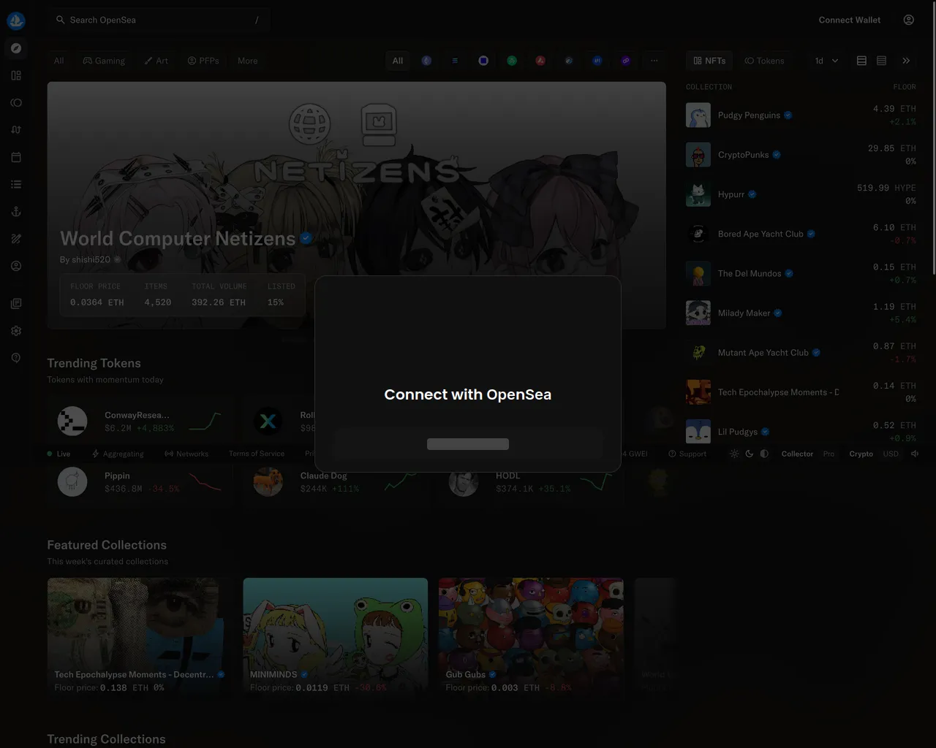Click the Connect Wallet button
The width and height of the screenshot is (936, 748).
(x=850, y=20)
